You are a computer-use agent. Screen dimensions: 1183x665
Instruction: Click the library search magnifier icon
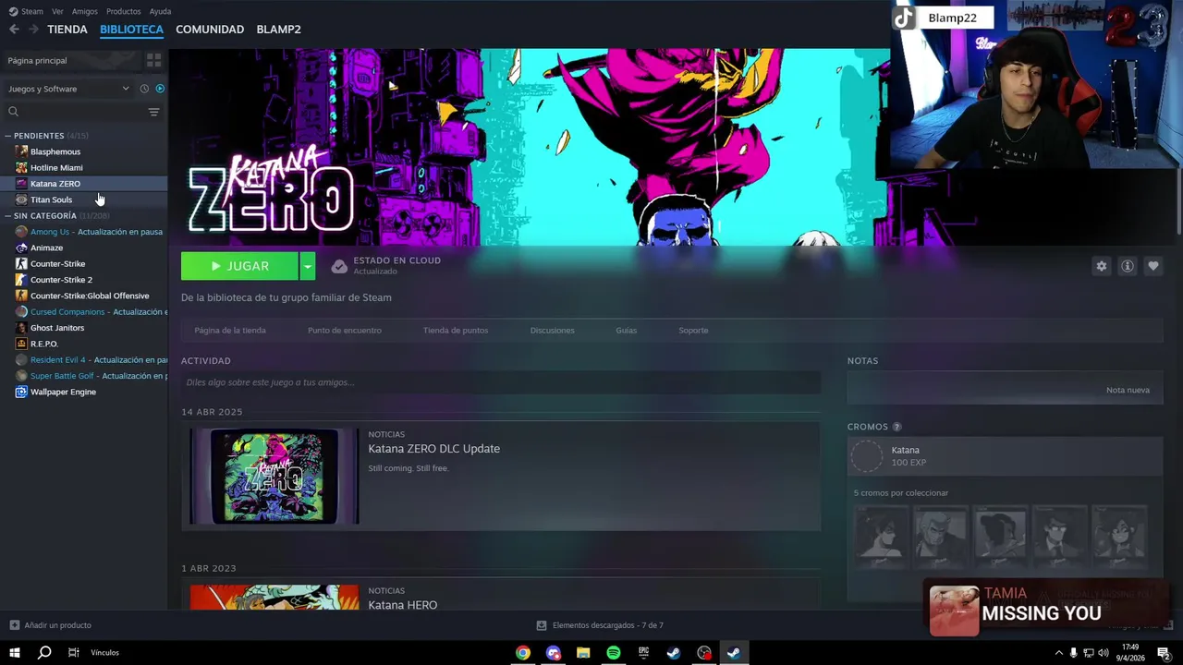(x=13, y=112)
